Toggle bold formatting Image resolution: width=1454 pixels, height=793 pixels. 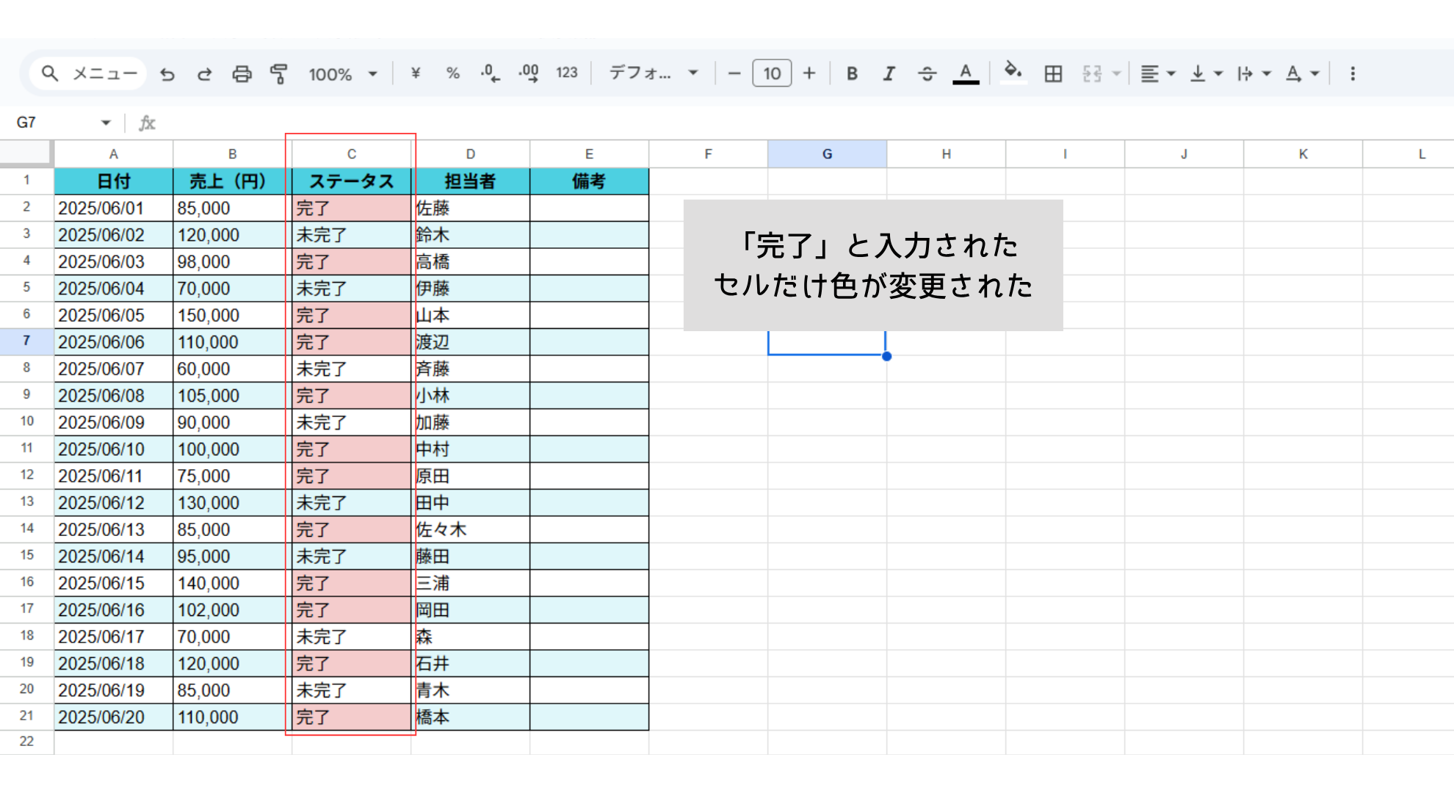[852, 73]
